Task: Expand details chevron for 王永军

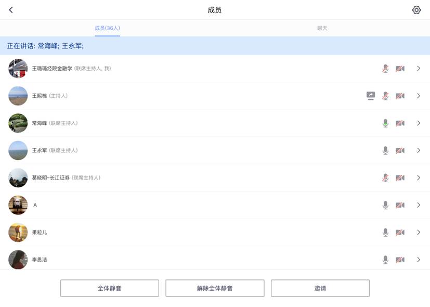Action: [x=419, y=150]
